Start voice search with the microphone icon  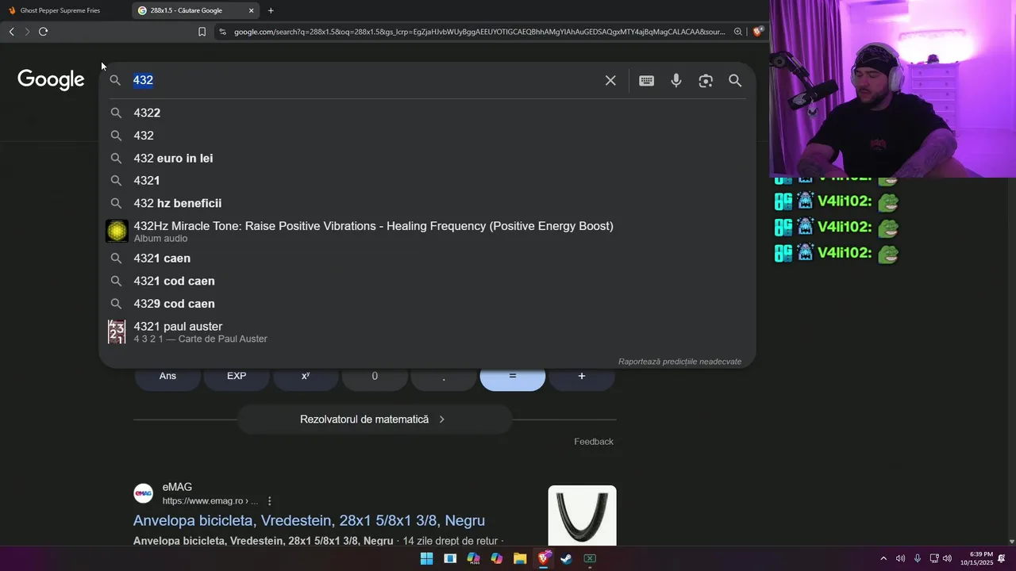point(676,80)
